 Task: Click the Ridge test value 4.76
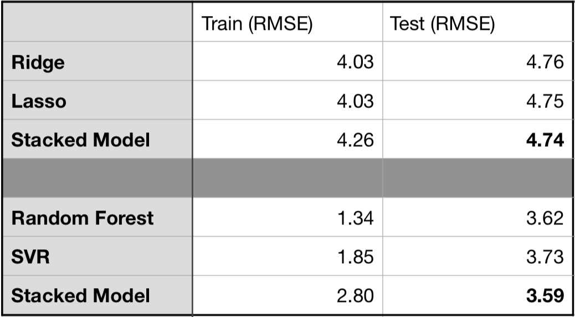coord(545,62)
